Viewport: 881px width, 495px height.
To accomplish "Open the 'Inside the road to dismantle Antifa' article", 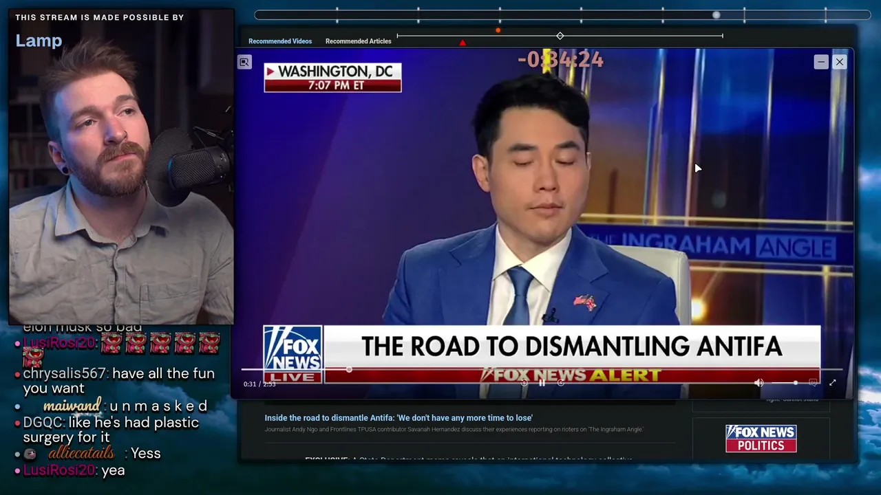I will 399,418.
